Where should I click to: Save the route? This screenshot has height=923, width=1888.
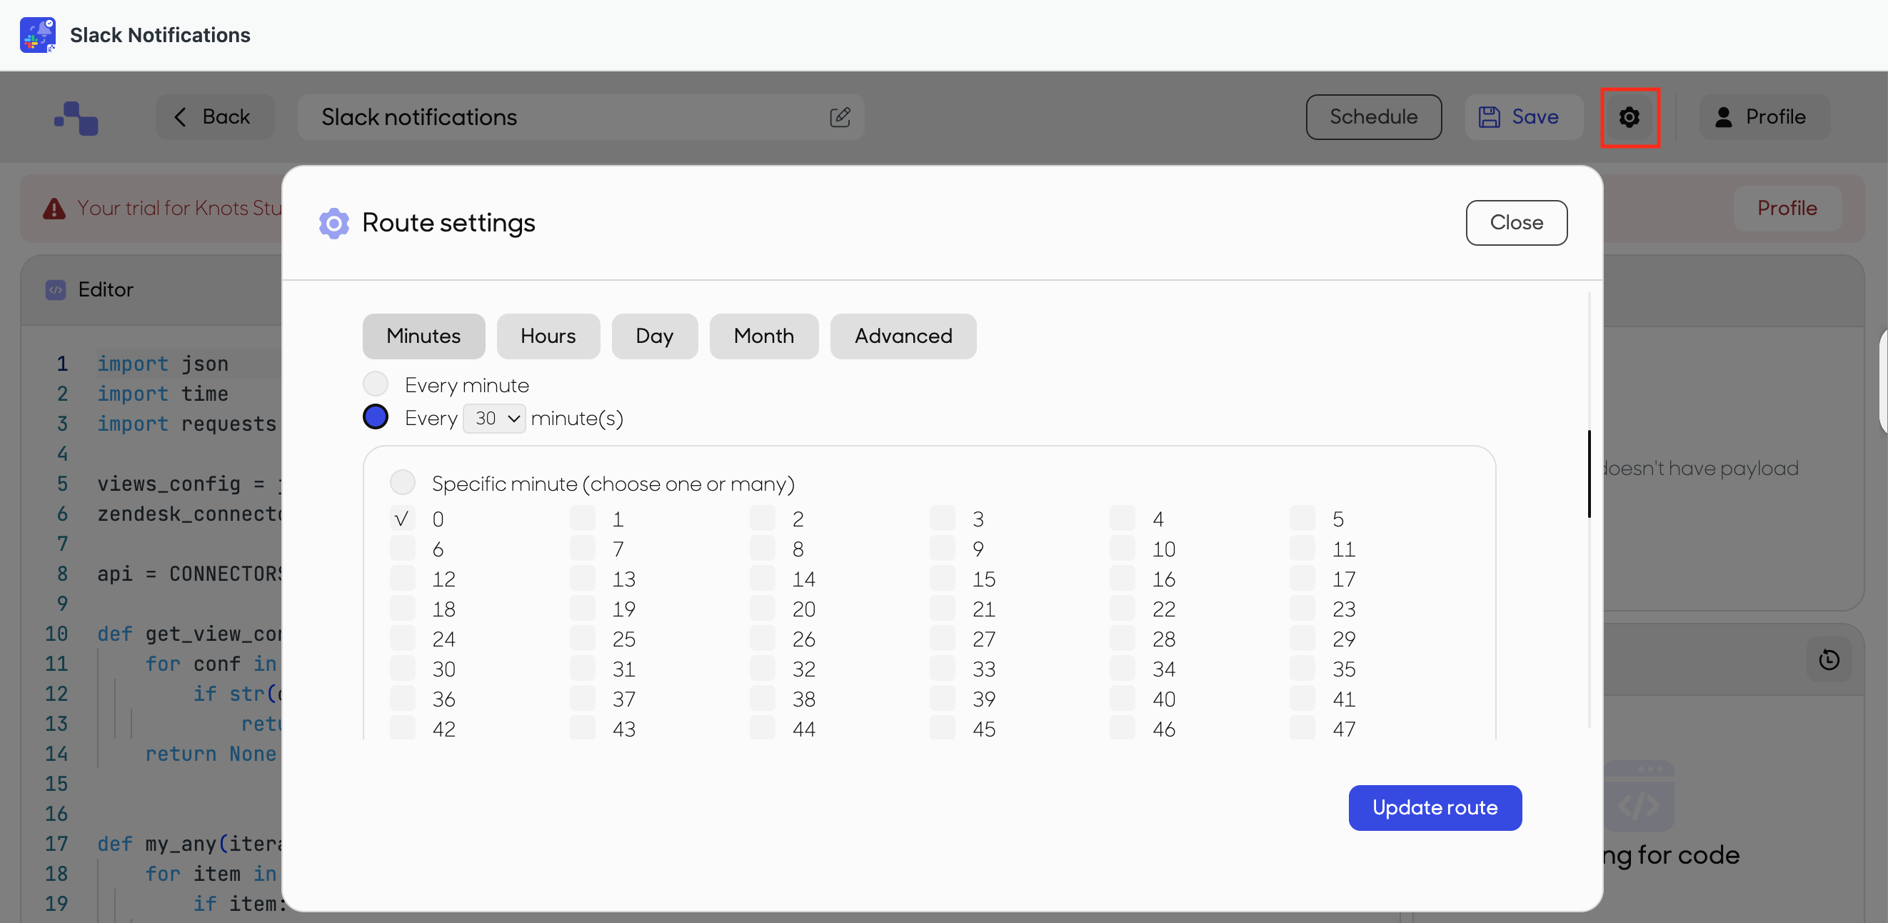1524,117
